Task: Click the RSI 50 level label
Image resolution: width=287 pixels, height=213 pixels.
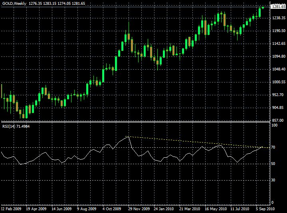Action: 273,164
